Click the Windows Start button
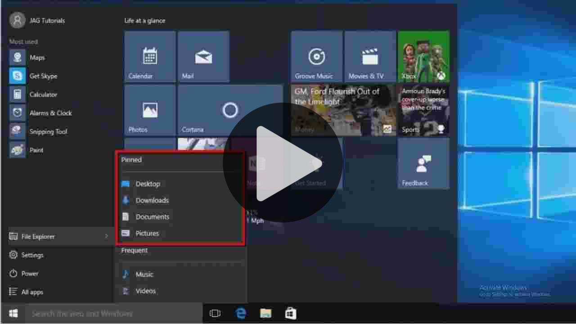The width and height of the screenshot is (576, 324). tap(13, 313)
